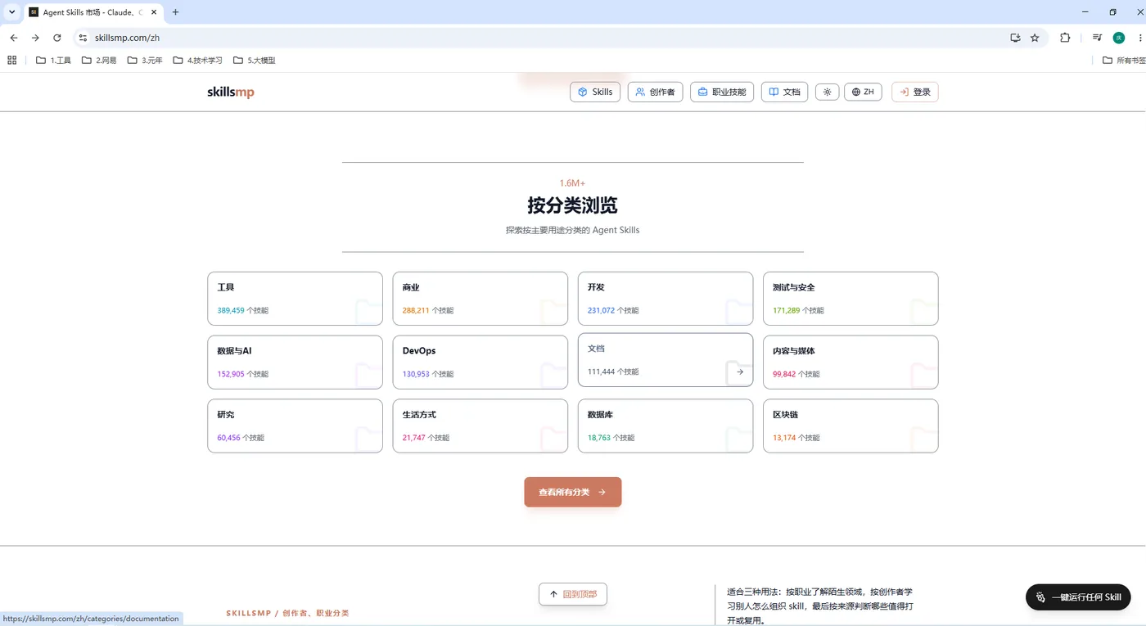Click the SKILLSMP / 创作者、职业分类 label
The image size is (1146, 626).
coord(287,613)
